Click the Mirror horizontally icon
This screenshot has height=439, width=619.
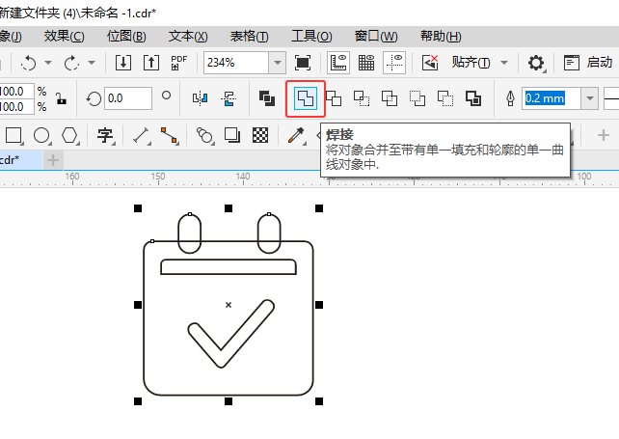pos(200,98)
